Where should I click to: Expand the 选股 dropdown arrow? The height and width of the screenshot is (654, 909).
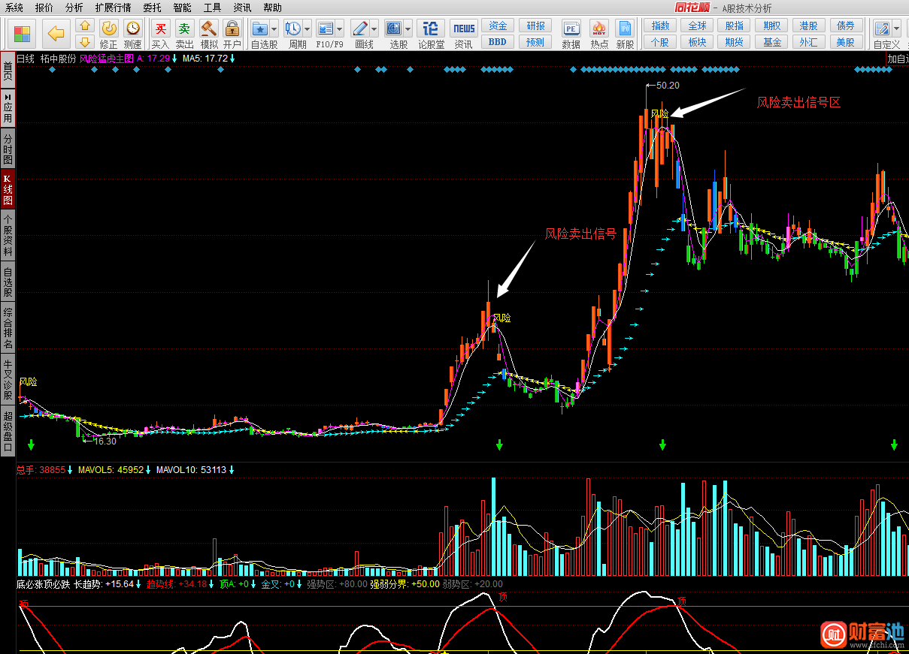[408, 29]
